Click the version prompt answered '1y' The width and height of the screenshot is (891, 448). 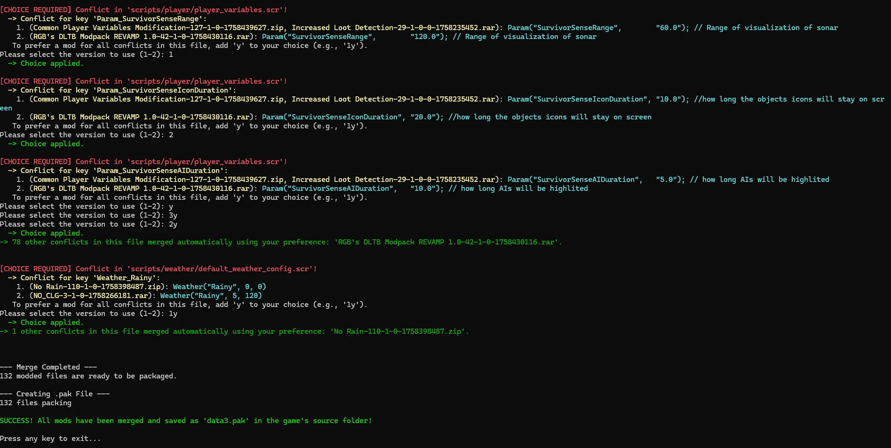point(88,314)
